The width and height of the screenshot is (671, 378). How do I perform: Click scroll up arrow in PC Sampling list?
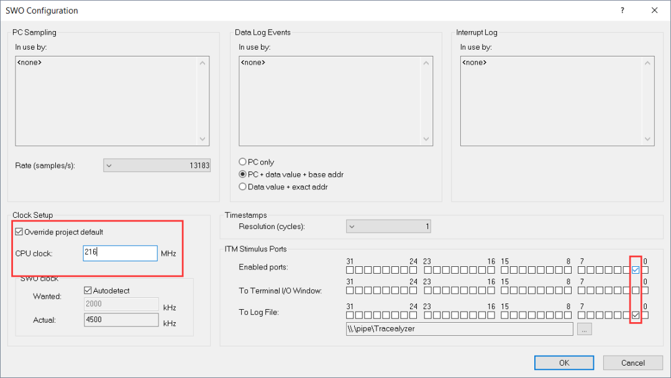point(203,63)
